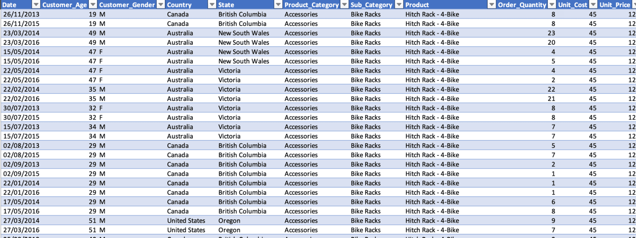
Task: Open the Date column filter menu
Action: tap(35, 5)
